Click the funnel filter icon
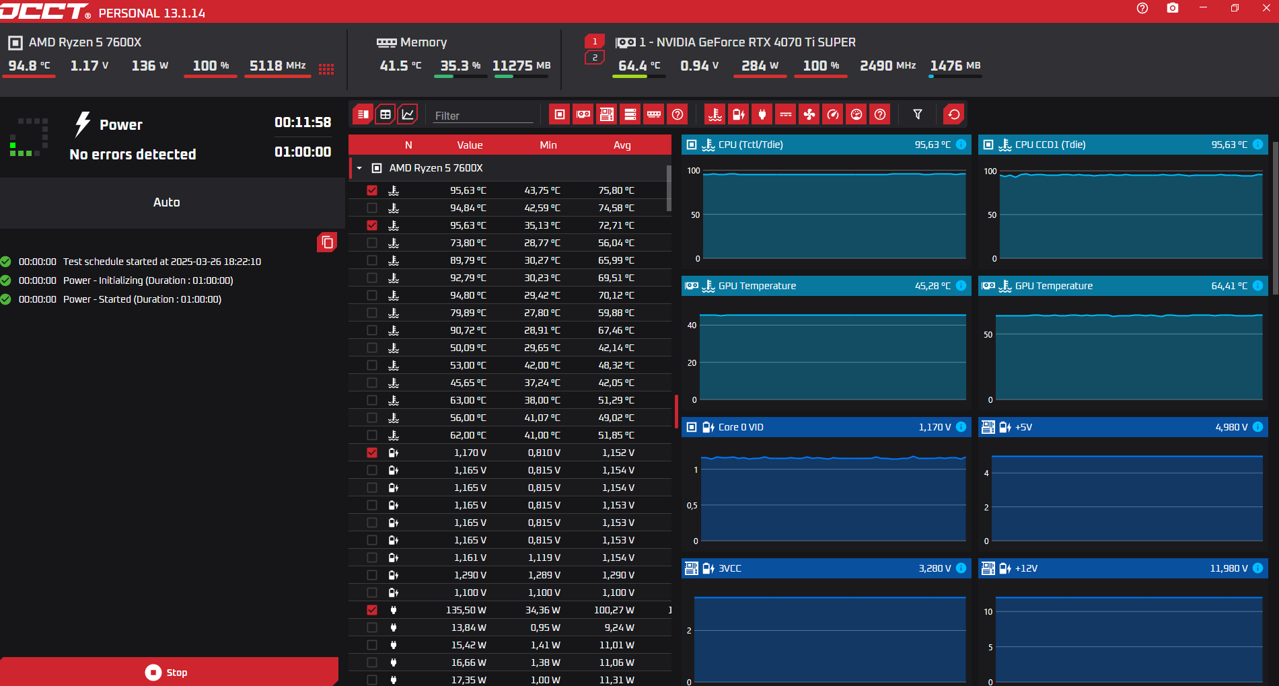The width and height of the screenshot is (1279, 686). (x=918, y=114)
